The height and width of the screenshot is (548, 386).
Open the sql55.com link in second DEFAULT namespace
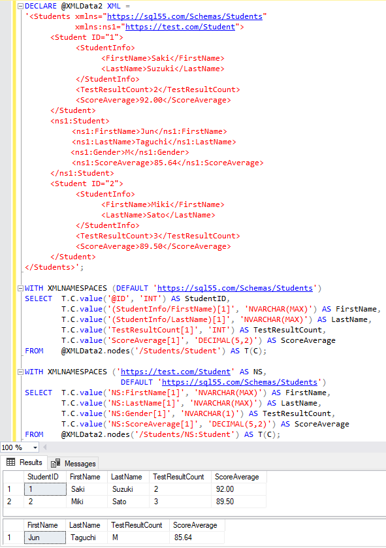tap(240, 382)
